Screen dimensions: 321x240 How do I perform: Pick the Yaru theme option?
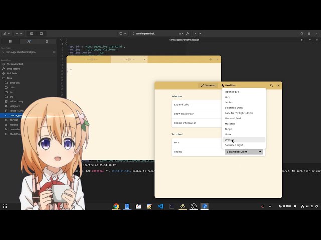244,97
